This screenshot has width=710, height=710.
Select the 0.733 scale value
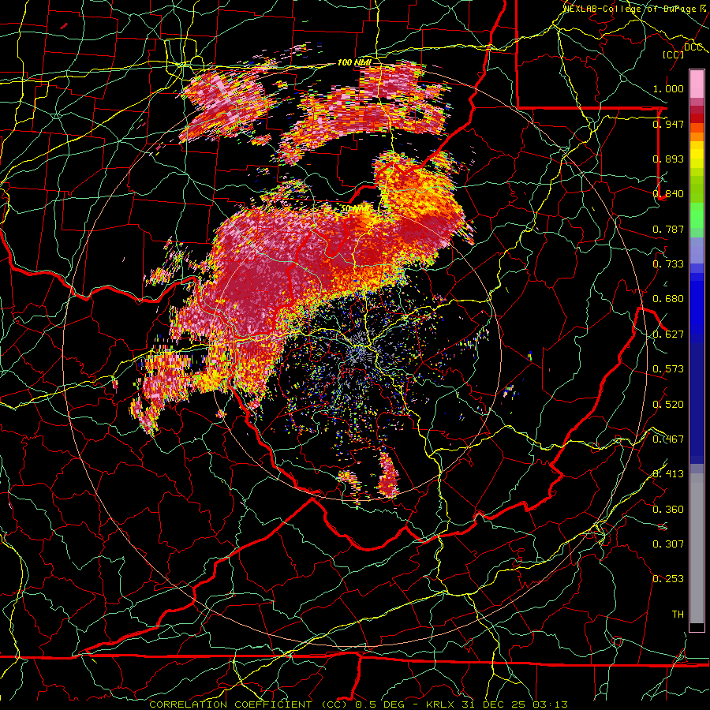668,264
